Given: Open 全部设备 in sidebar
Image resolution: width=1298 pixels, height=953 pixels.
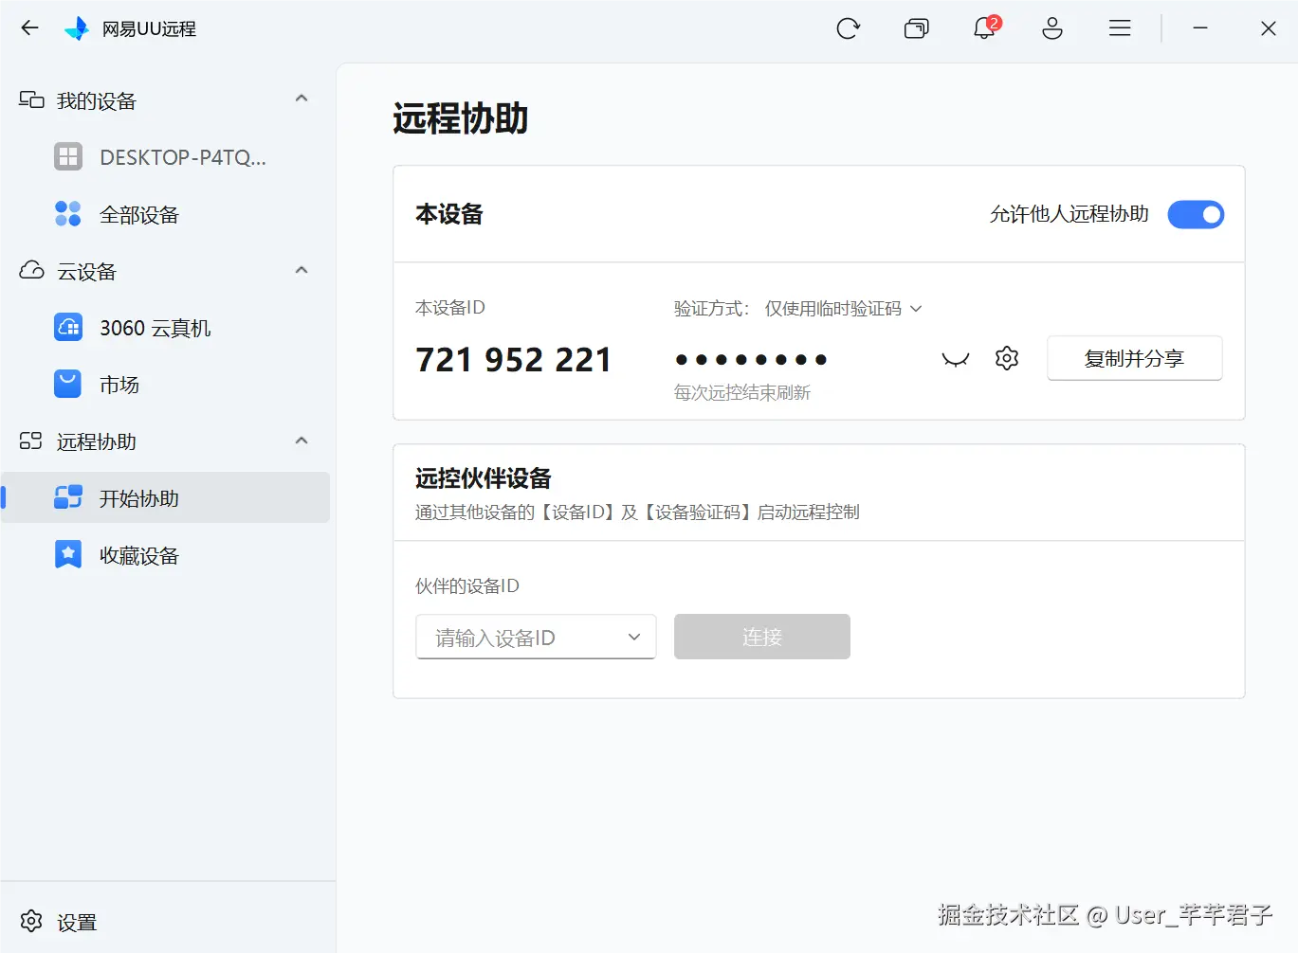Looking at the screenshot, I should [166, 213].
